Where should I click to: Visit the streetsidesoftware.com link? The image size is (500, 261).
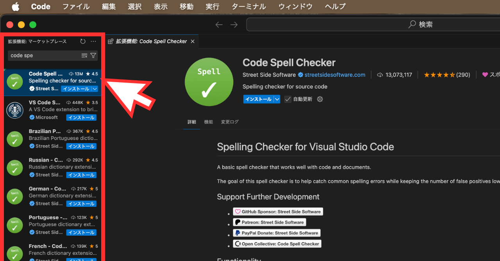point(335,75)
